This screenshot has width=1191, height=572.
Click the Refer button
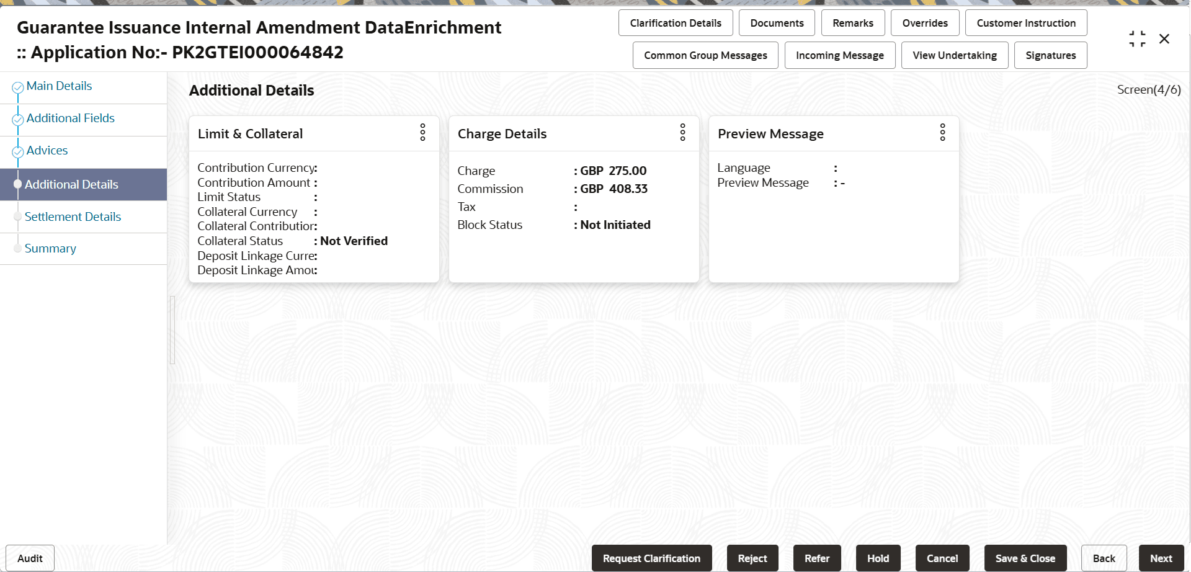(x=817, y=558)
